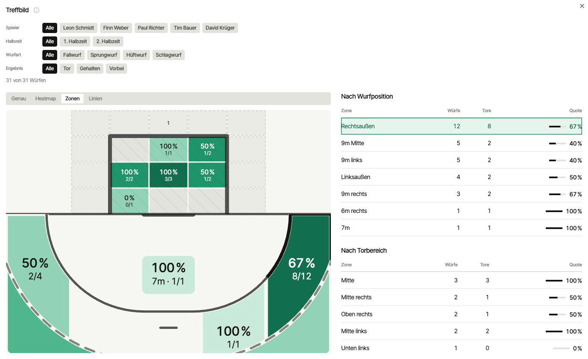Click the 67% 8/12 right wing zone
This screenshot has width=588, height=359.
(302, 269)
